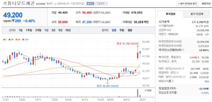Select the 1일 line chart period
The image size is (212, 102).
coord(20,30)
